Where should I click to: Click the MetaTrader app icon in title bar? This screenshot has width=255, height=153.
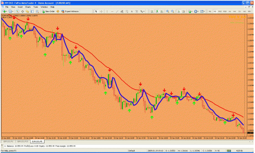(2, 3)
